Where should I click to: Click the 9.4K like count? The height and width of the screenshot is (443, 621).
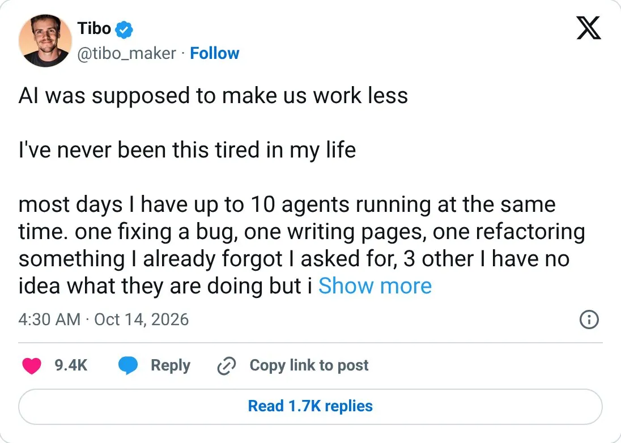click(x=71, y=365)
